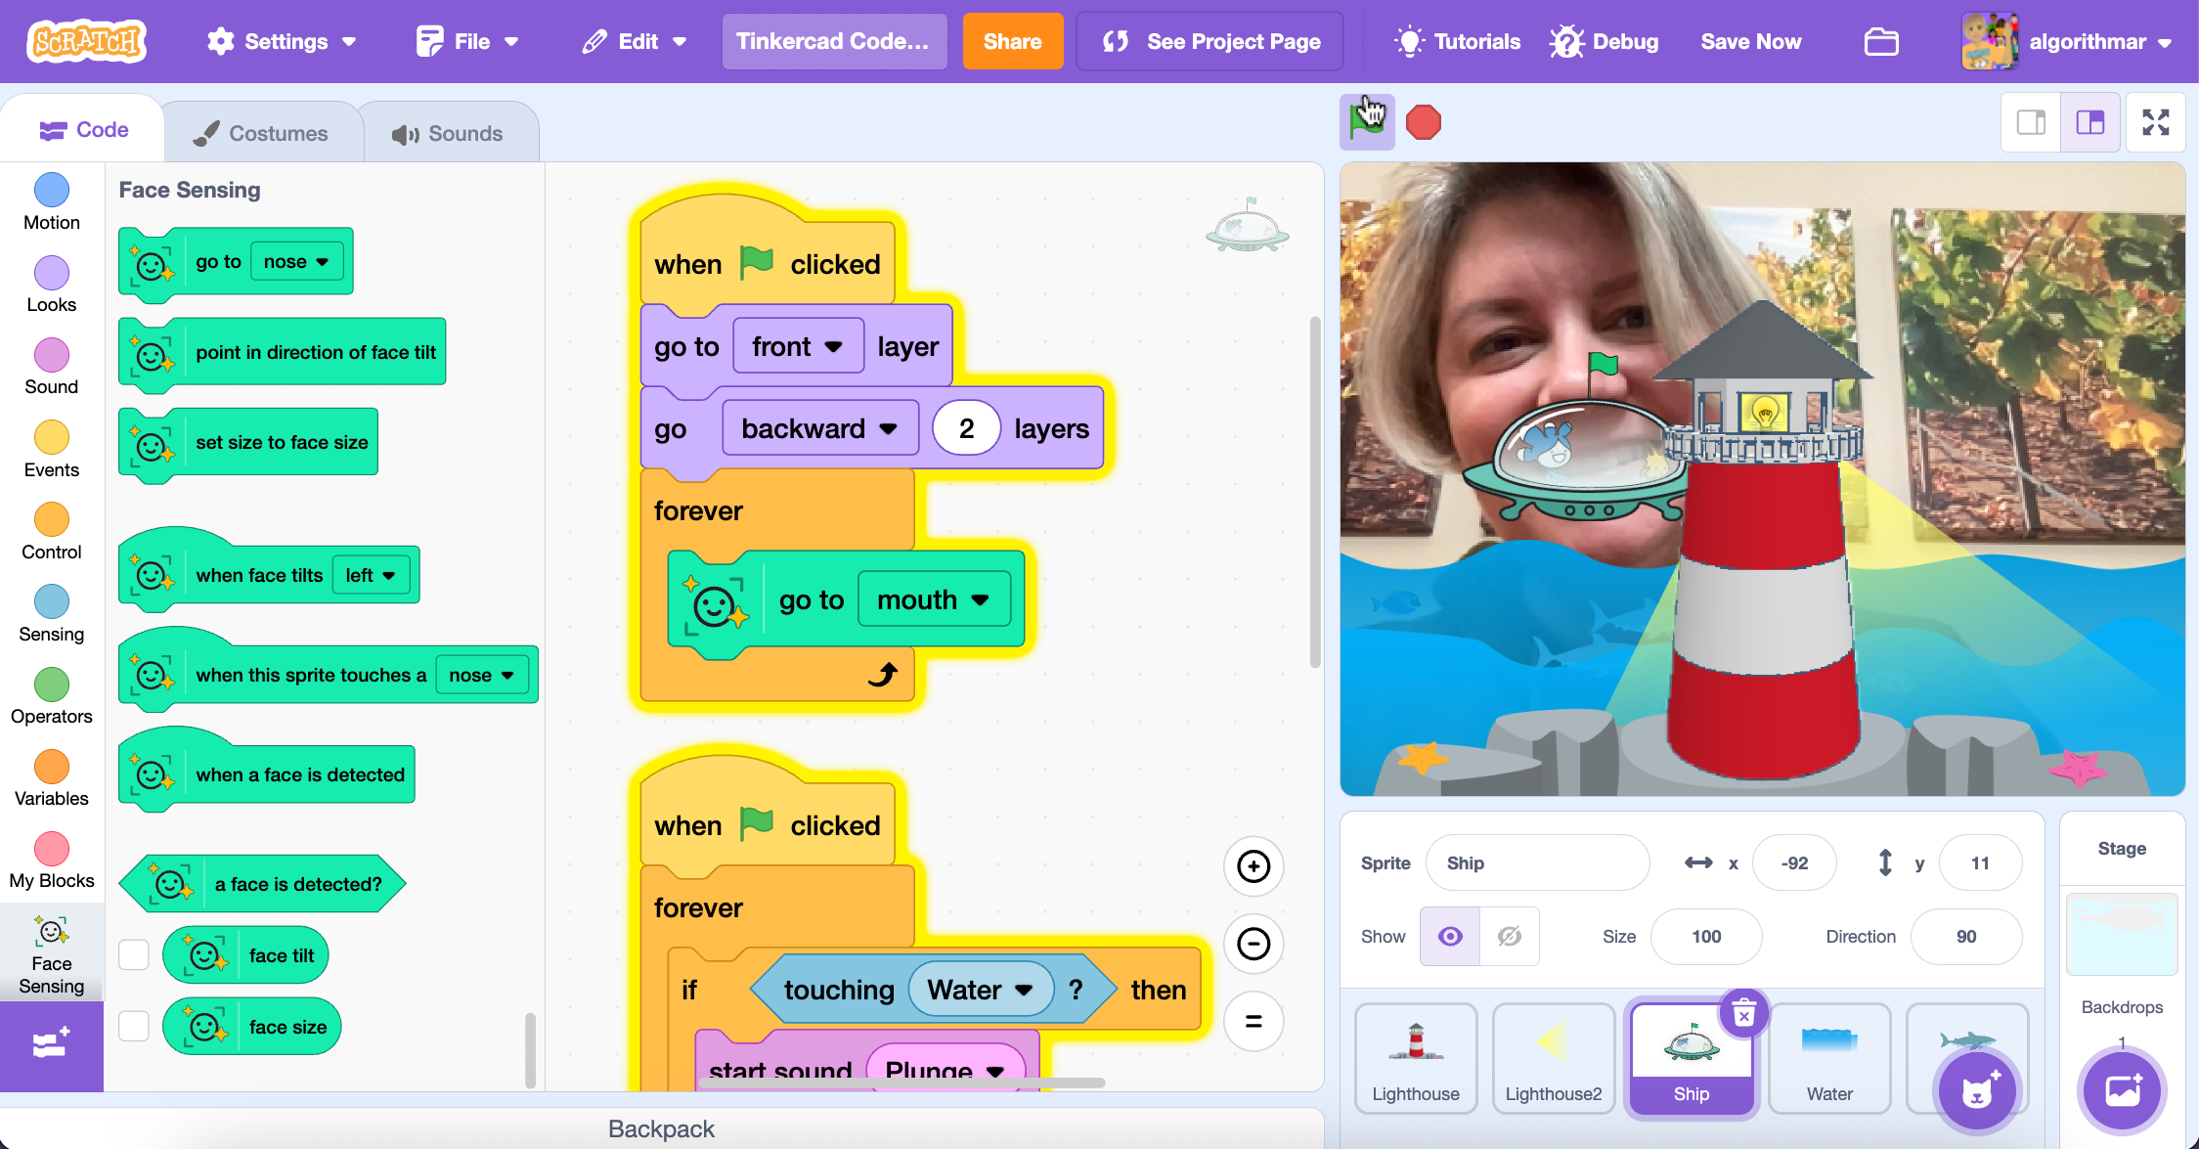2199x1149 pixels.
Task: Select the Lighthouse sprite thumbnail
Action: (1416, 1058)
